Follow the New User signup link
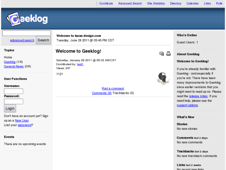Screen dimensions: 226x170 (22, 120)
